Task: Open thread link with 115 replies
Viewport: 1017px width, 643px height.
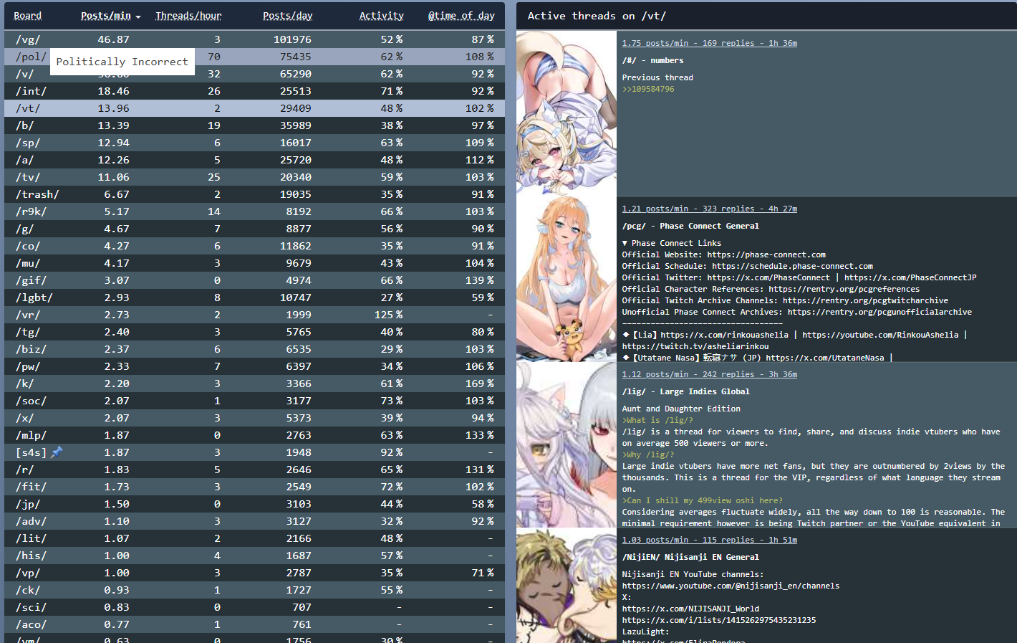Action: pyautogui.click(x=709, y=540)
